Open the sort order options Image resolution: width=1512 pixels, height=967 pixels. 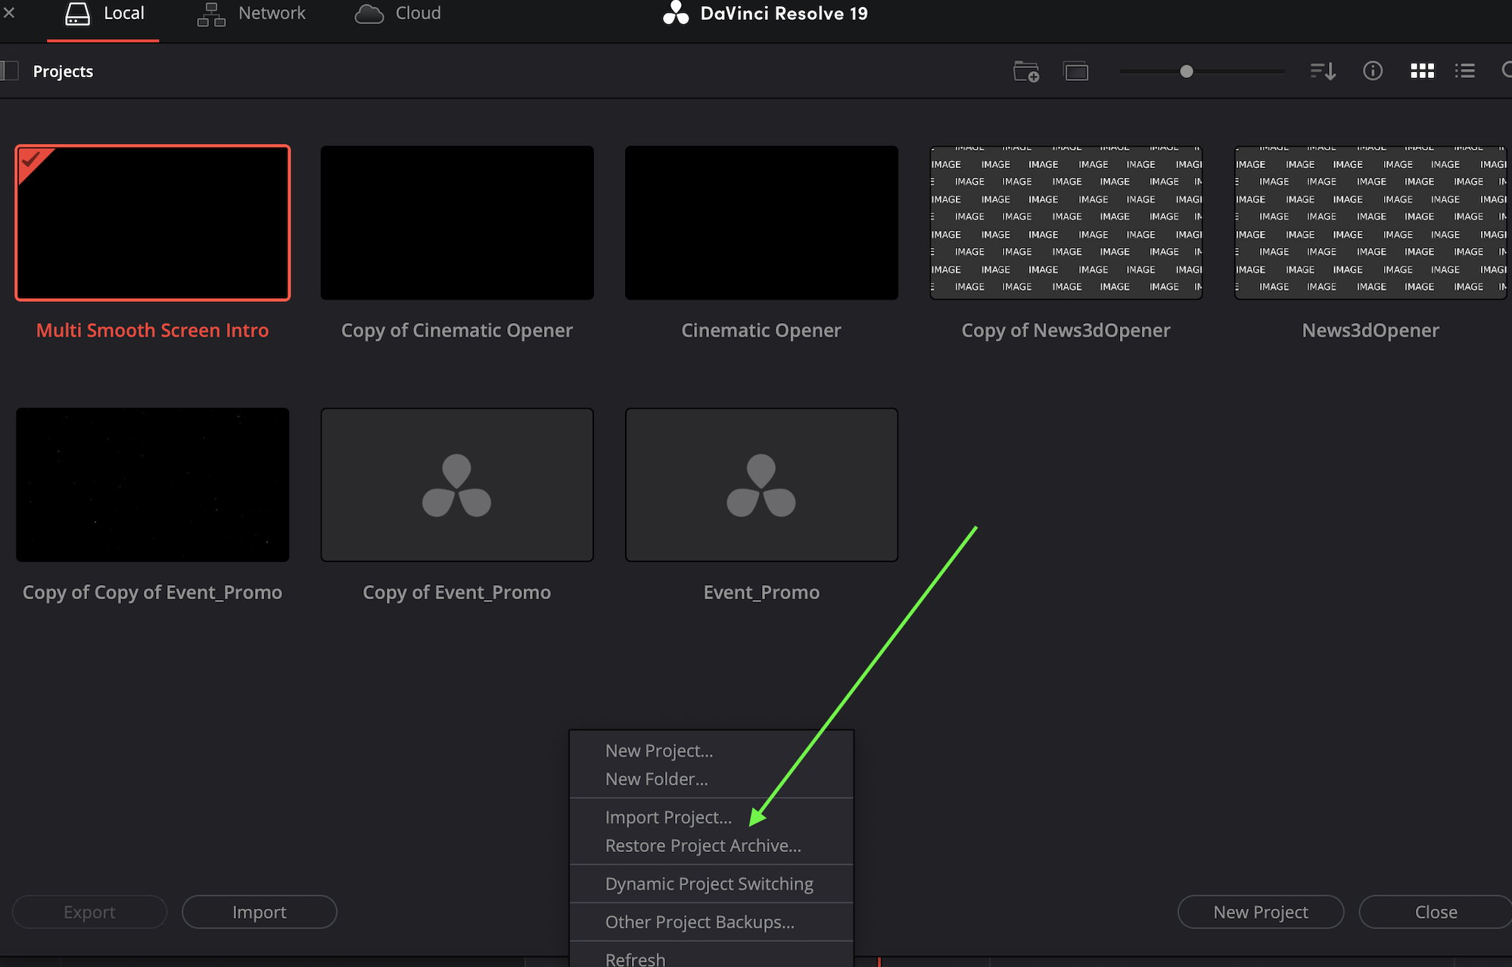tap(1322, 71)
